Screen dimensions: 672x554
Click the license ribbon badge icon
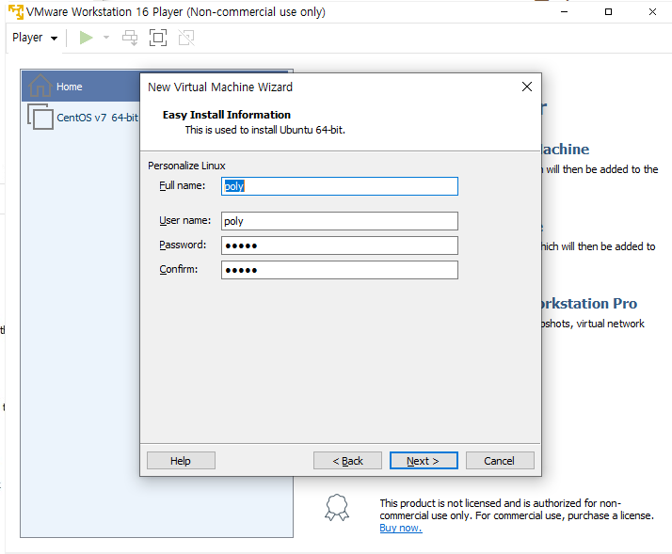[x=337, y=508]
